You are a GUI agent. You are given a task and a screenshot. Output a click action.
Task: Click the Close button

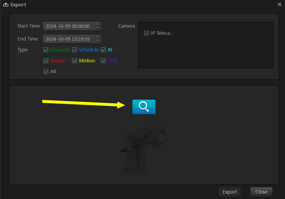[x=261, y=192]
